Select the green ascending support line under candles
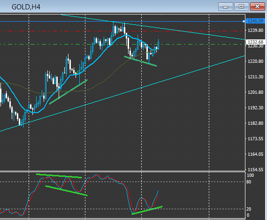267x220 pixels. tap(68, 92)
